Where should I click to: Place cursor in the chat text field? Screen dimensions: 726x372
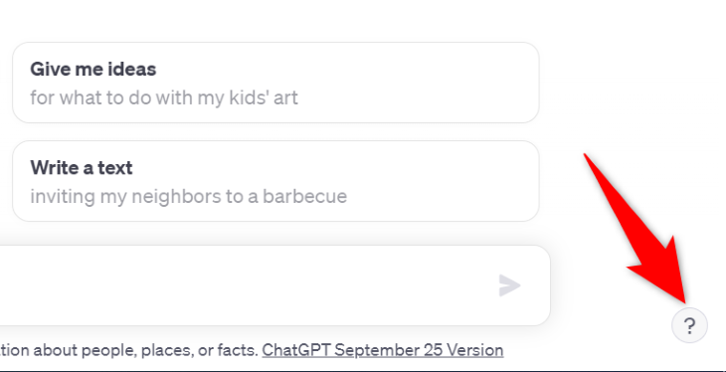275,285
